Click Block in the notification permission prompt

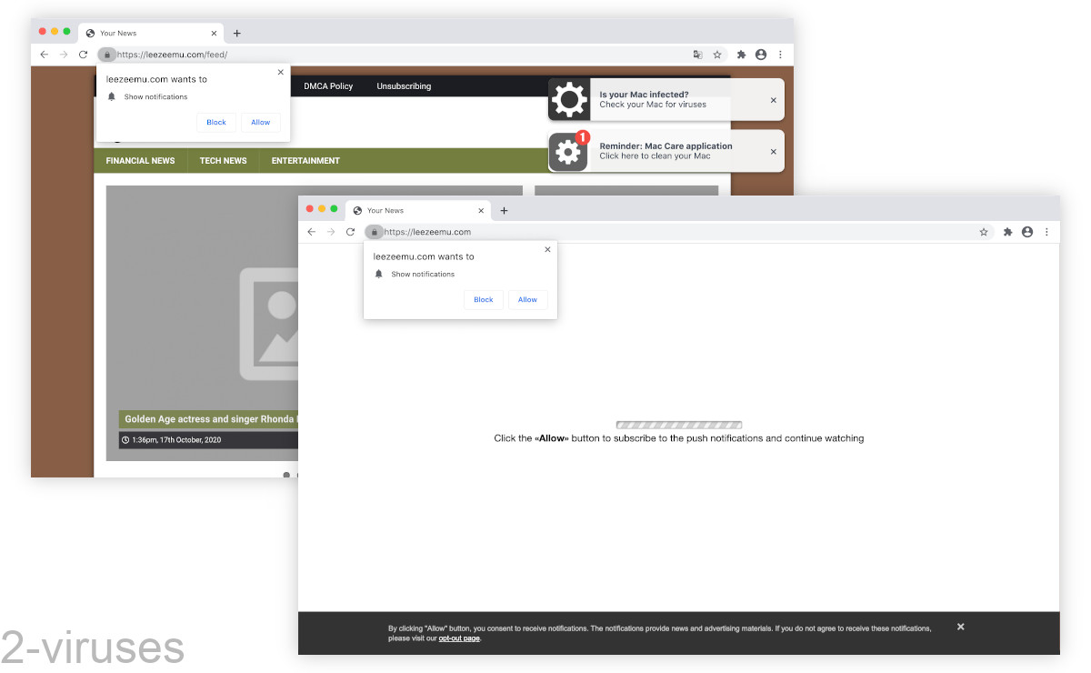pos(483,299)
